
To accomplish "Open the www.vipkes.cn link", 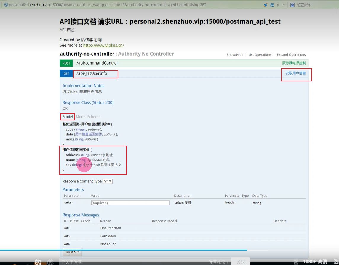I will click(x=103, y=45).
